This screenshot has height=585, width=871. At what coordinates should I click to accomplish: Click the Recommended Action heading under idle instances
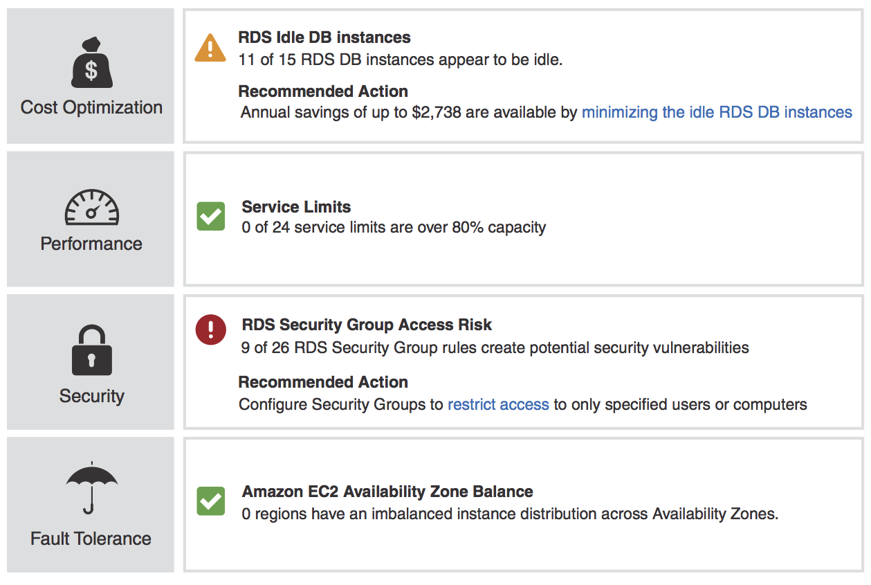tap(323, 91)
